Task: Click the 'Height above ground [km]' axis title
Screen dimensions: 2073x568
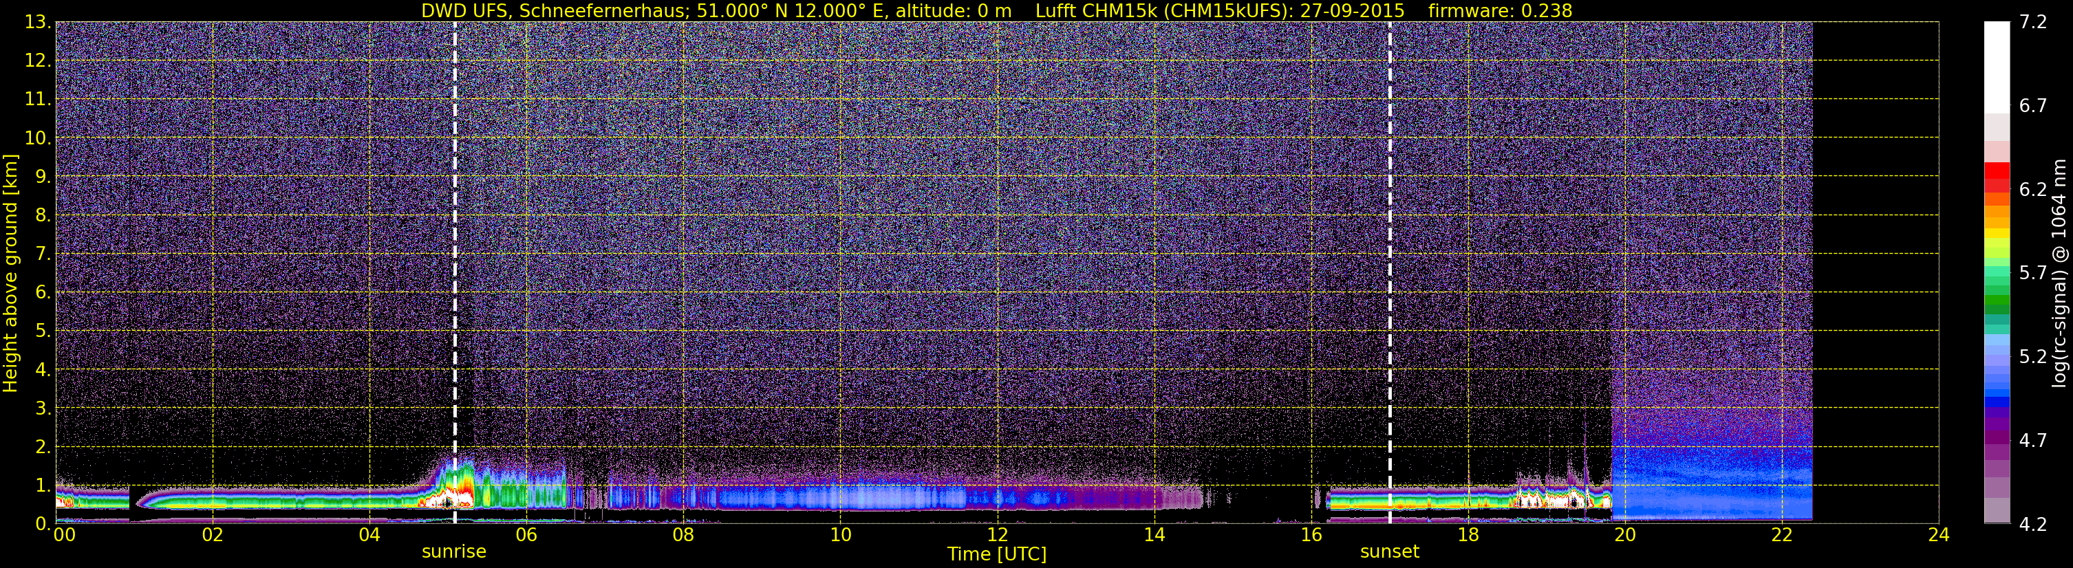Action: click(x=10, y=274)
